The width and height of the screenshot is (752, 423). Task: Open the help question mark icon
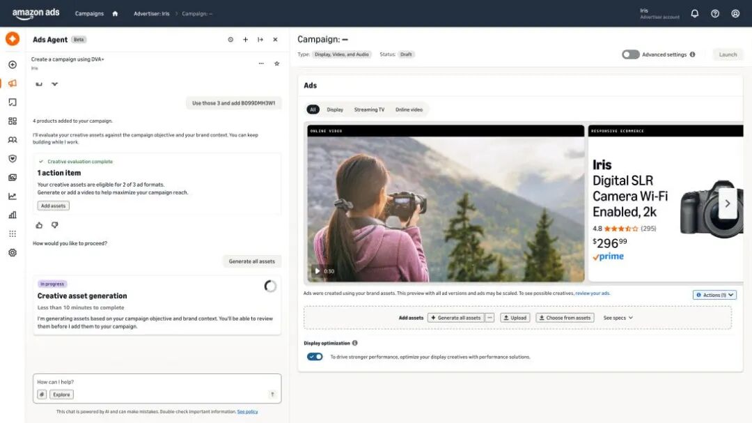(x=715, y=13)
